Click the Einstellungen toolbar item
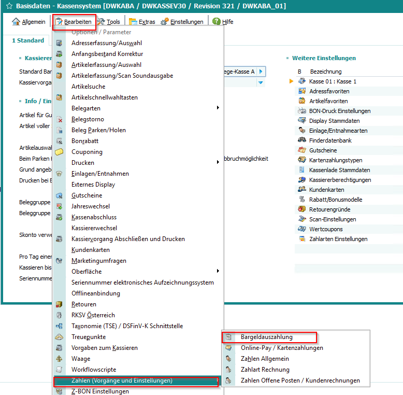 pos(182,22)
